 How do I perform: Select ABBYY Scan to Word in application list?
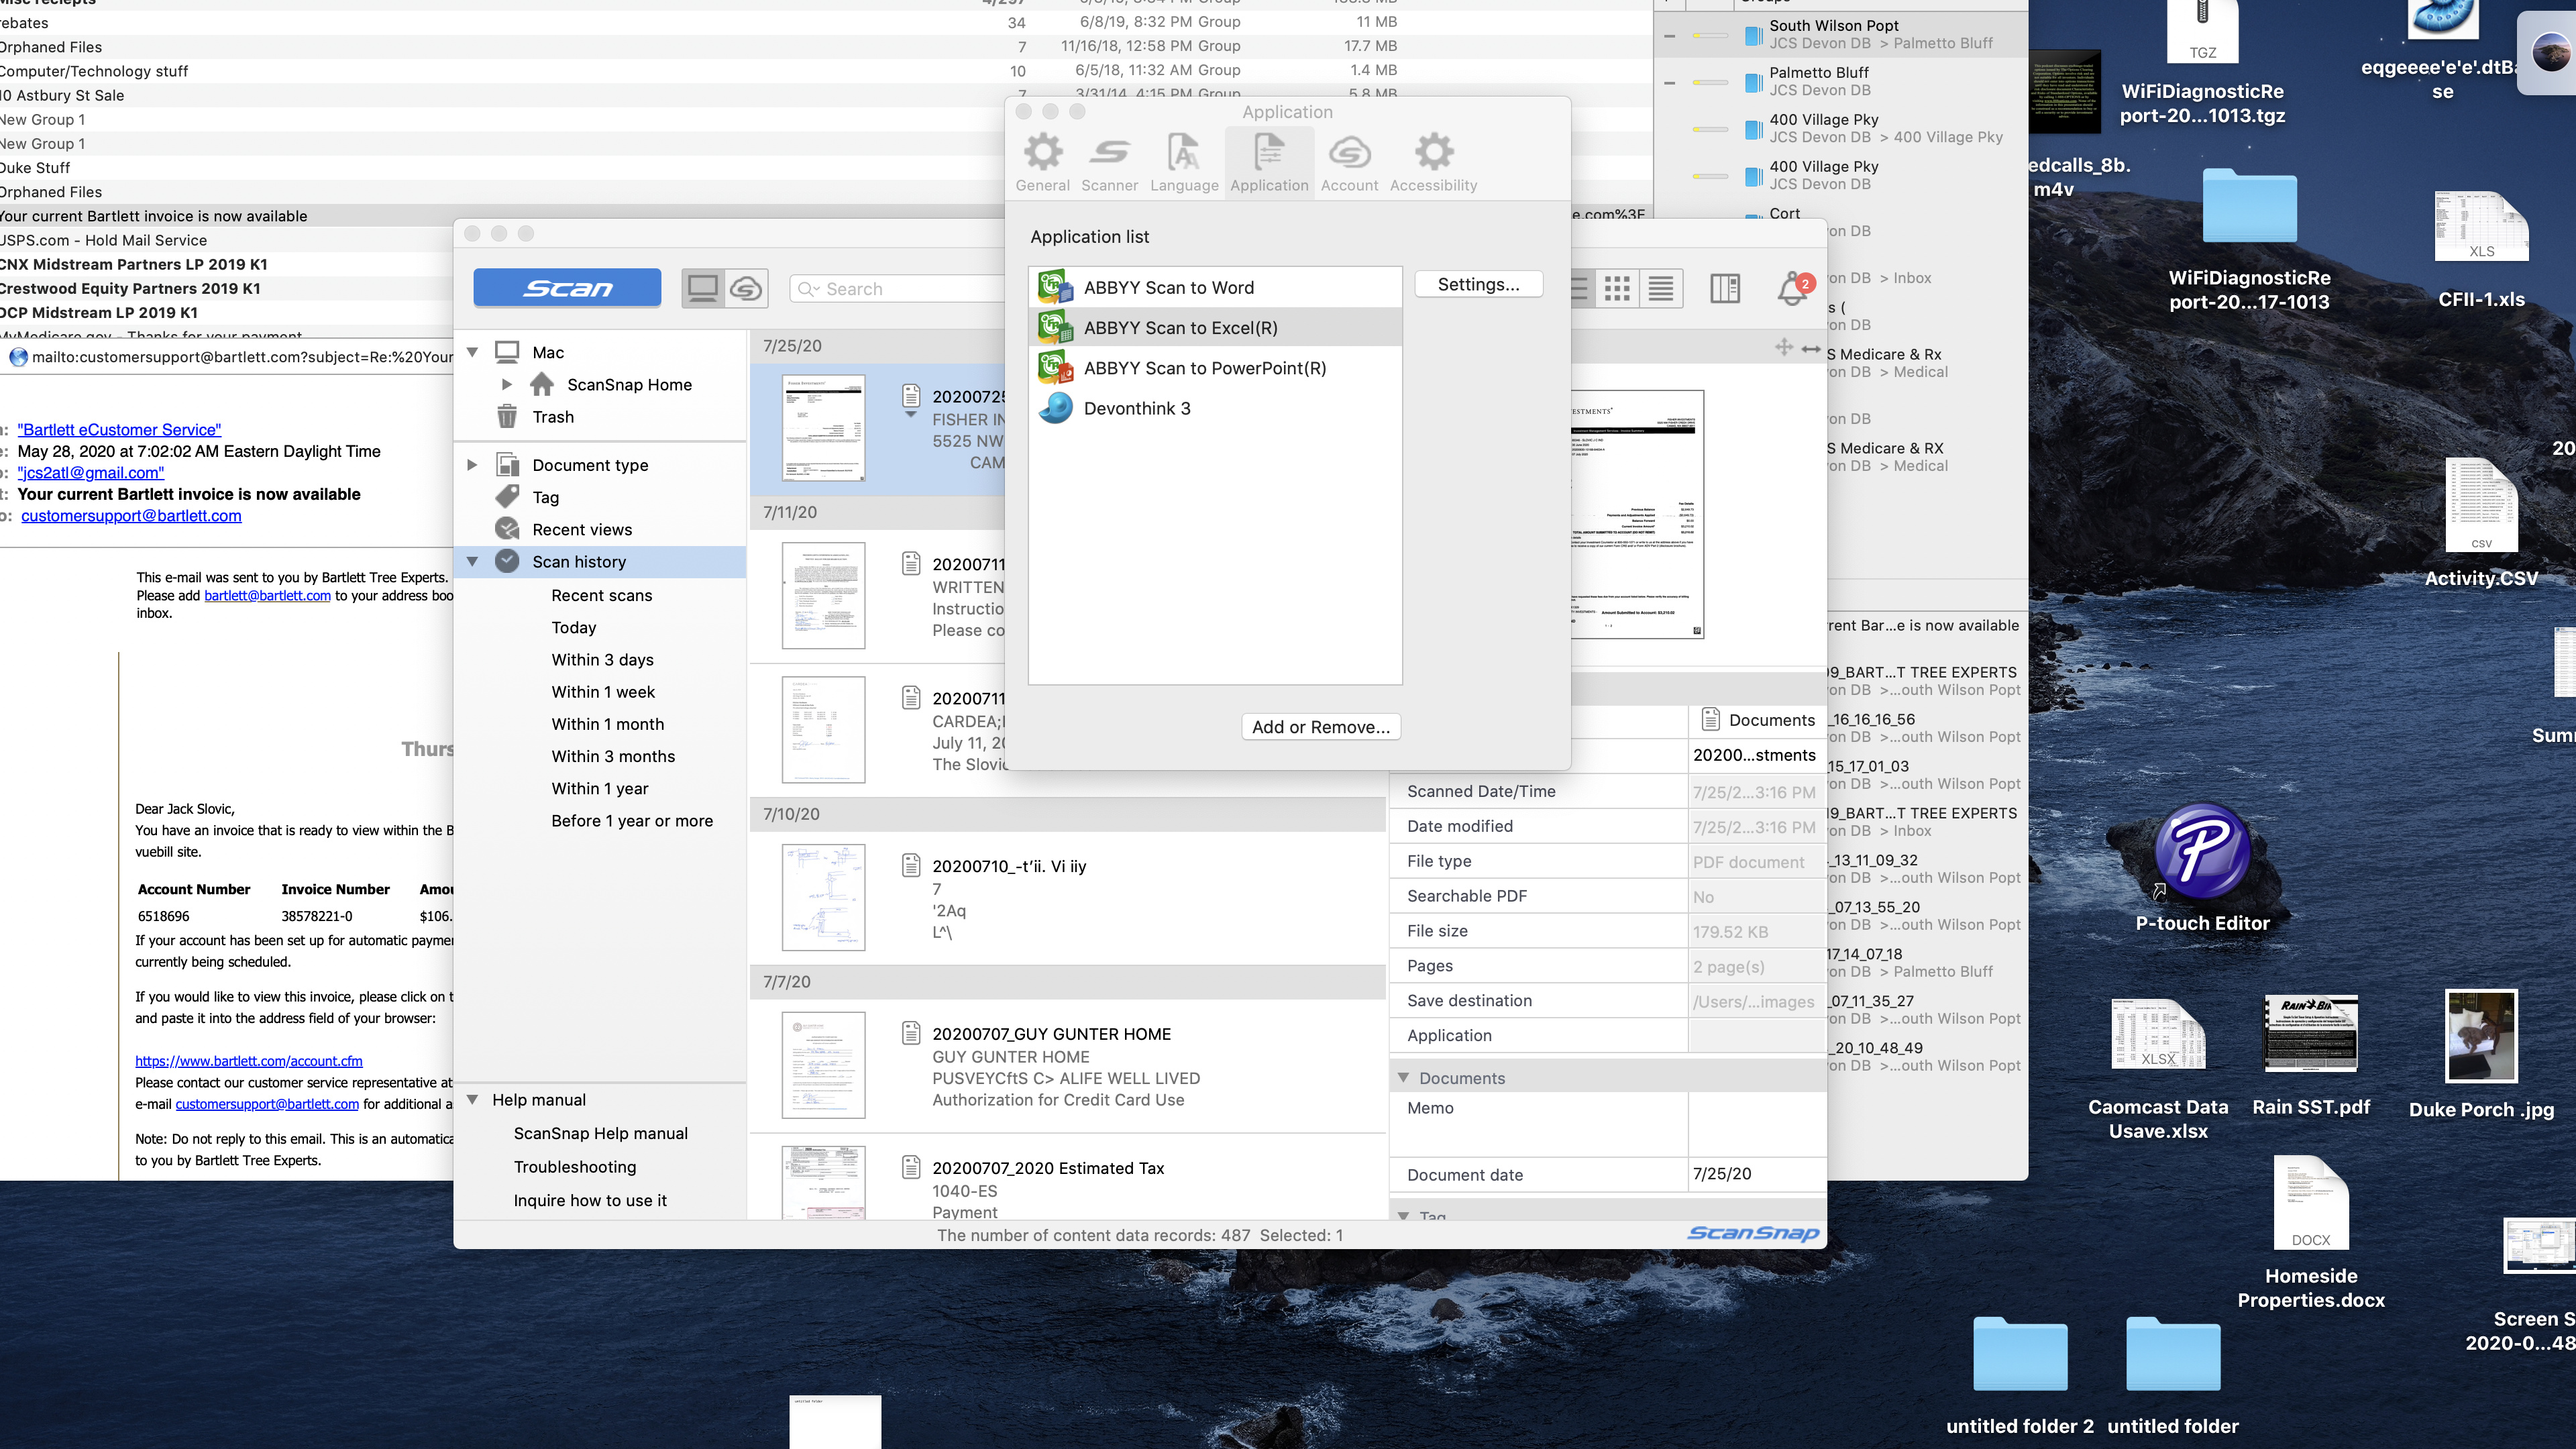[x=1214, y=287]
